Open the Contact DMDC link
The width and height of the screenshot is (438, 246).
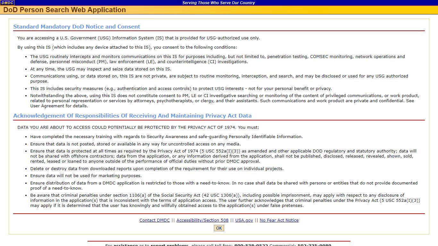(155, 220)
